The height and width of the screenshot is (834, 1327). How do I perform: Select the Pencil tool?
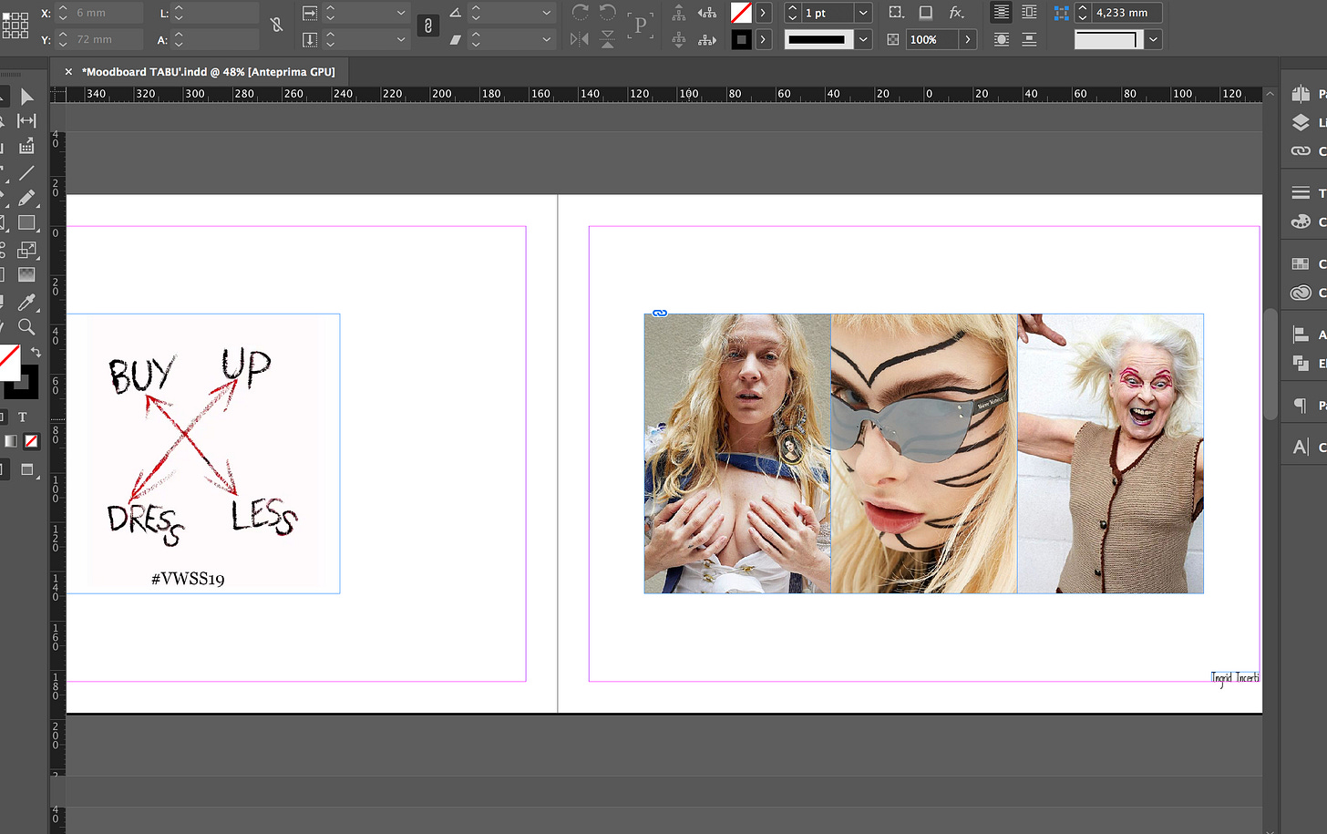pos(26,198)
